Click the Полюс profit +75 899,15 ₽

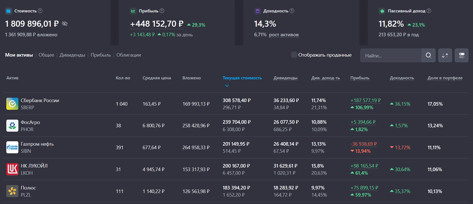click(x=364, y=188)
